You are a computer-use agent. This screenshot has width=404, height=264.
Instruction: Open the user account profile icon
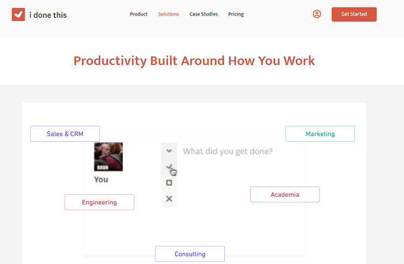pos(317,14)
